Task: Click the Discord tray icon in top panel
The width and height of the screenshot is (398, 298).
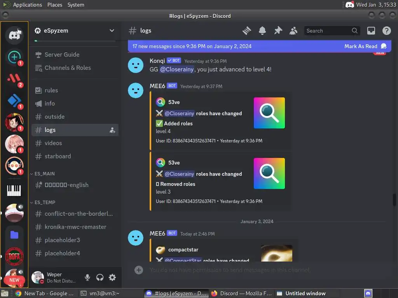Action: (x=349, y=5)
